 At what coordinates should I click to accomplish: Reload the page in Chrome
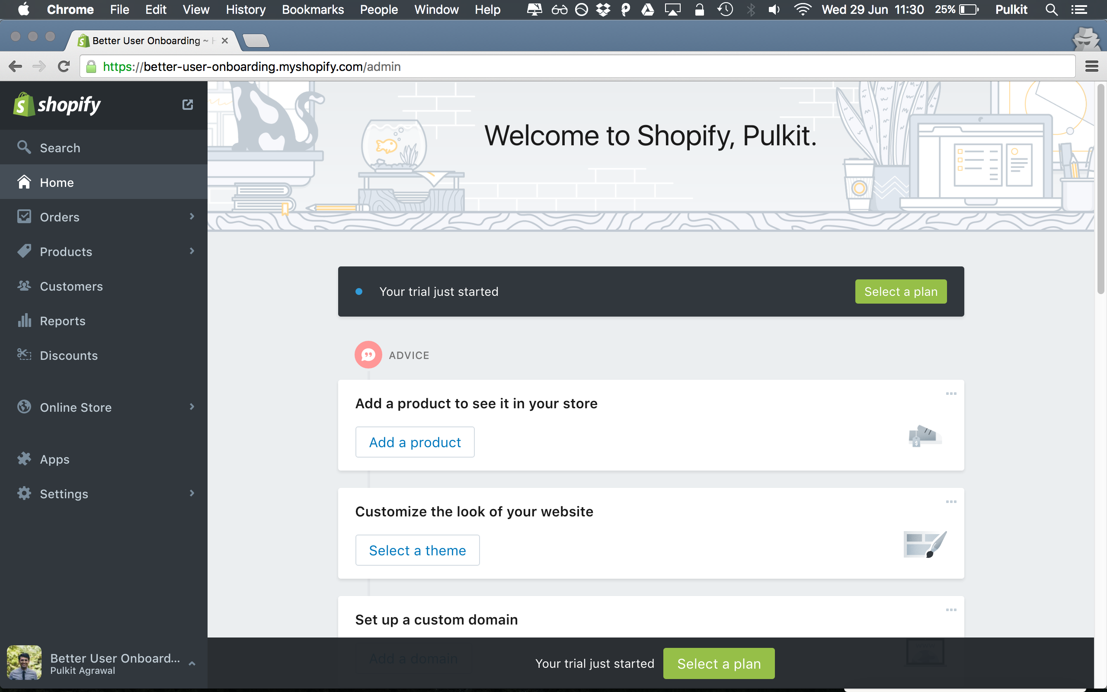click(x=64, y=66)
